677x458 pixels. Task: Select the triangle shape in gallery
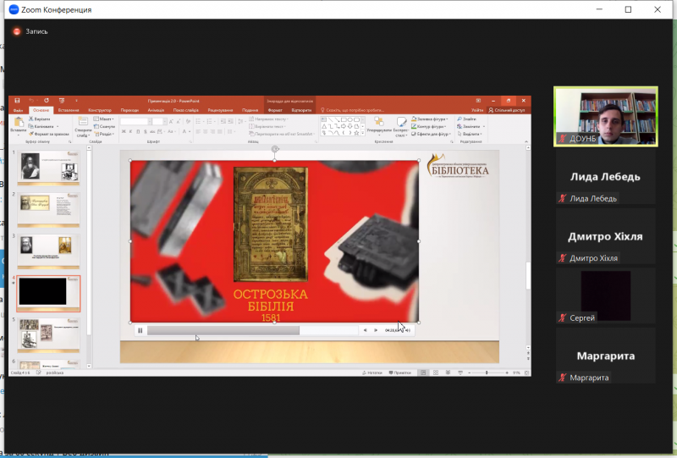click(324, 127)
